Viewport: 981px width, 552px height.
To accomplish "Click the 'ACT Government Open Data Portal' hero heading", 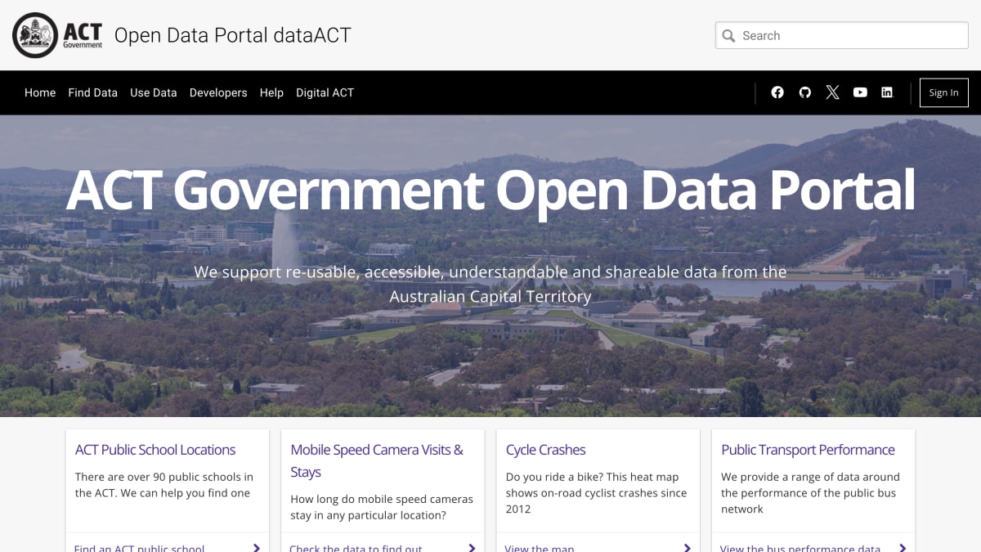I will click(x=490, y=191).
